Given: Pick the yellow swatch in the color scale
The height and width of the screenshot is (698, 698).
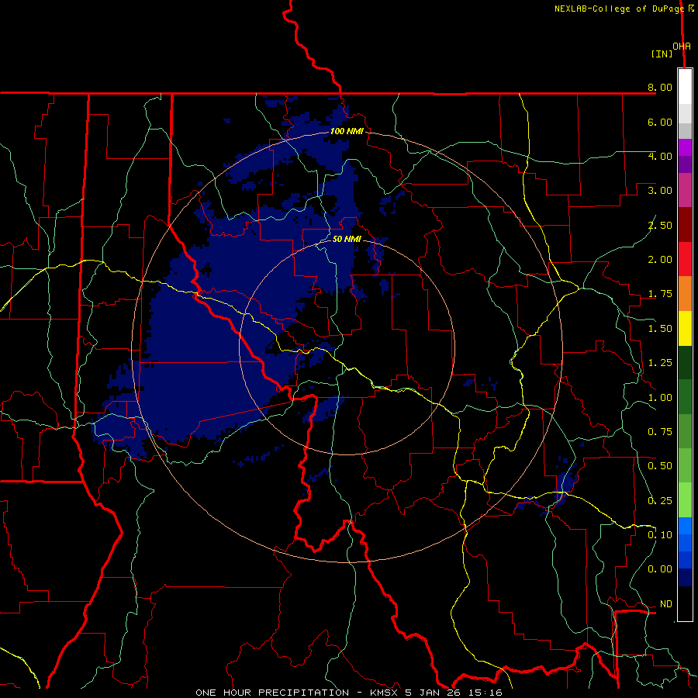Looking at the screenshot, I should pos(685,329).
